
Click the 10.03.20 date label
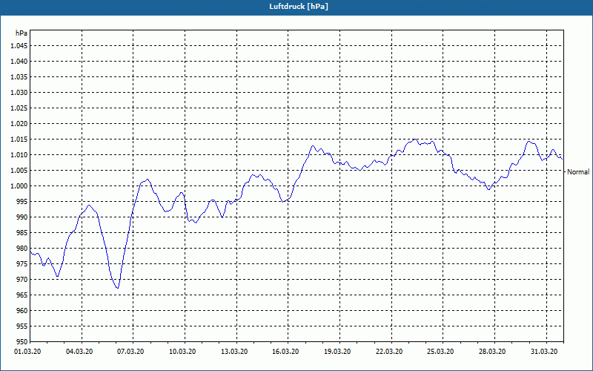[182, 352]
